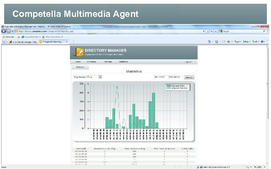Click the search magnifier icon

[264, 31]
